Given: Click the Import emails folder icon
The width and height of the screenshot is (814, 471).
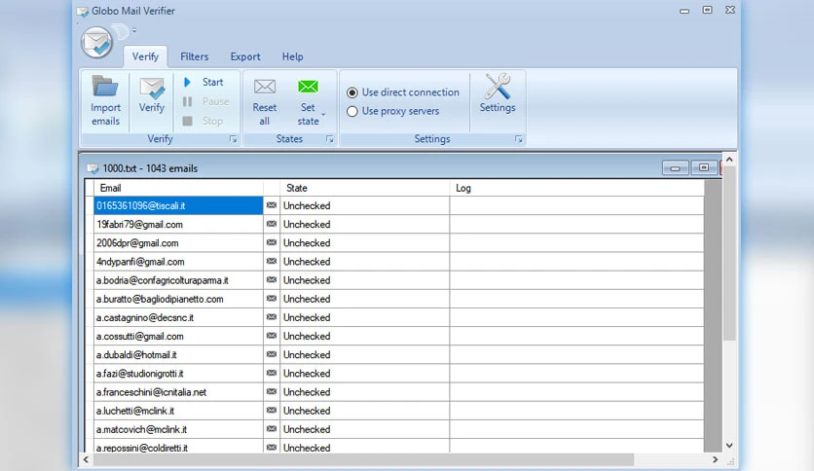Looking at the screenshot, I should coord(105,86).
